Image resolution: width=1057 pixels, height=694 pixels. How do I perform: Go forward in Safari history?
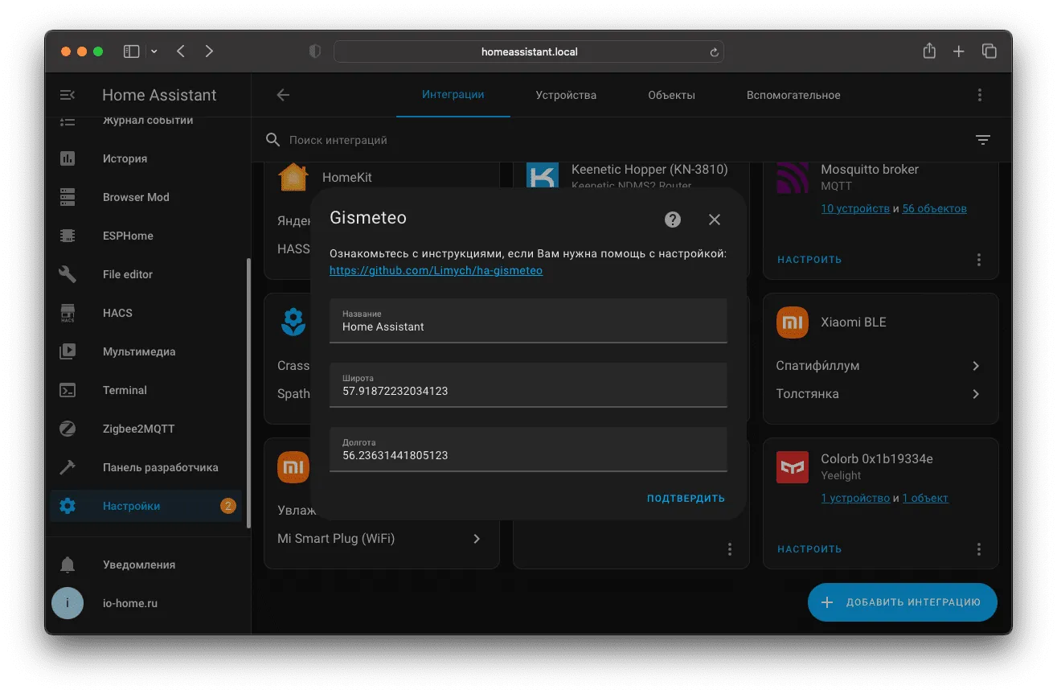[209, 51]
